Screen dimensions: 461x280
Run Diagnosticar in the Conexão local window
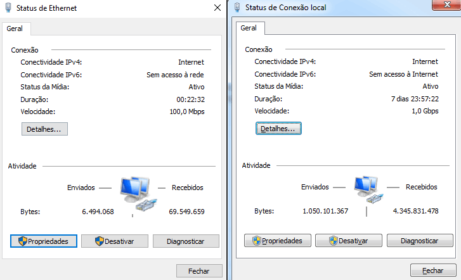[420, 241]
